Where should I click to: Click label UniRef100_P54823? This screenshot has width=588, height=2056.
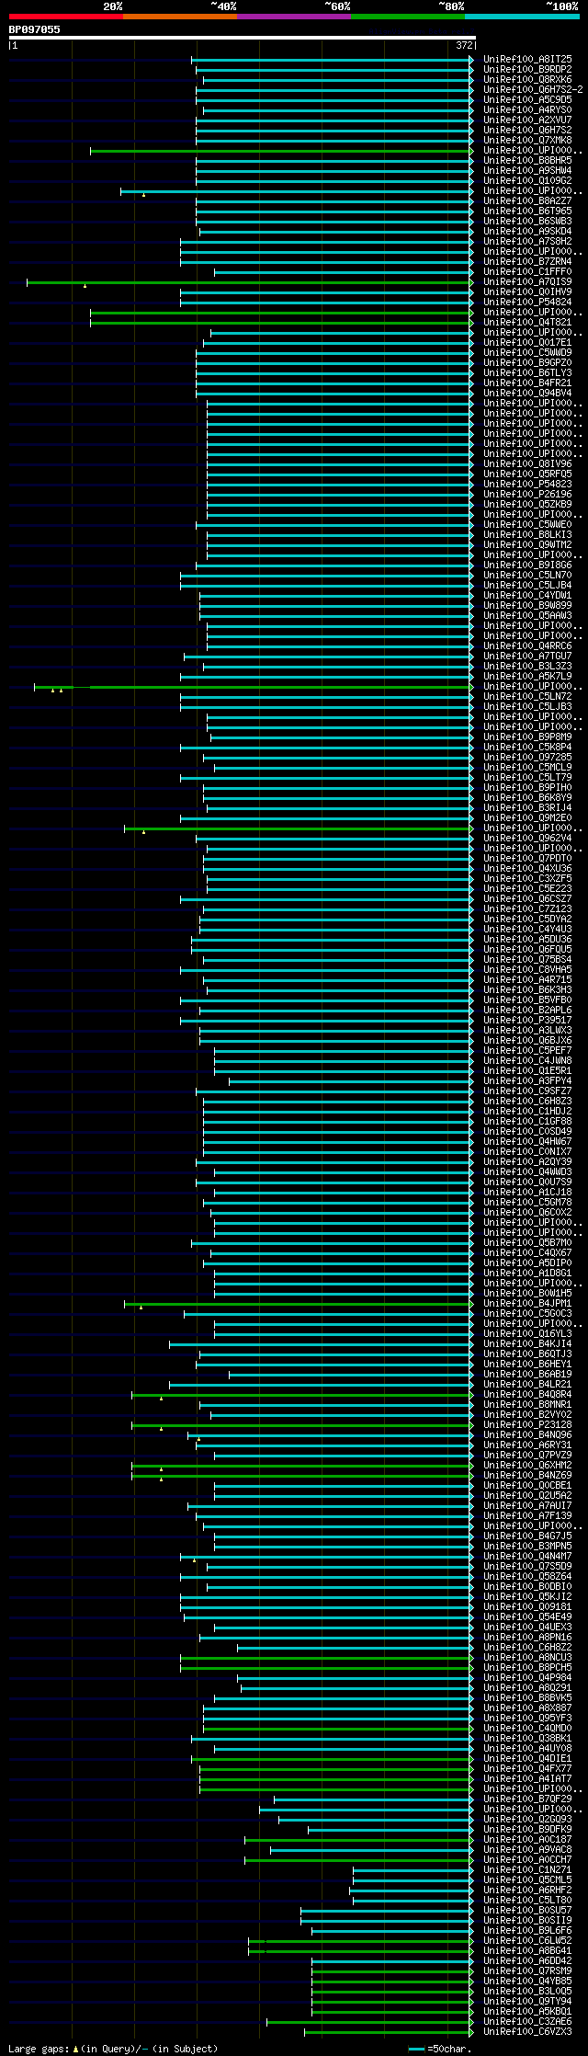527,484
